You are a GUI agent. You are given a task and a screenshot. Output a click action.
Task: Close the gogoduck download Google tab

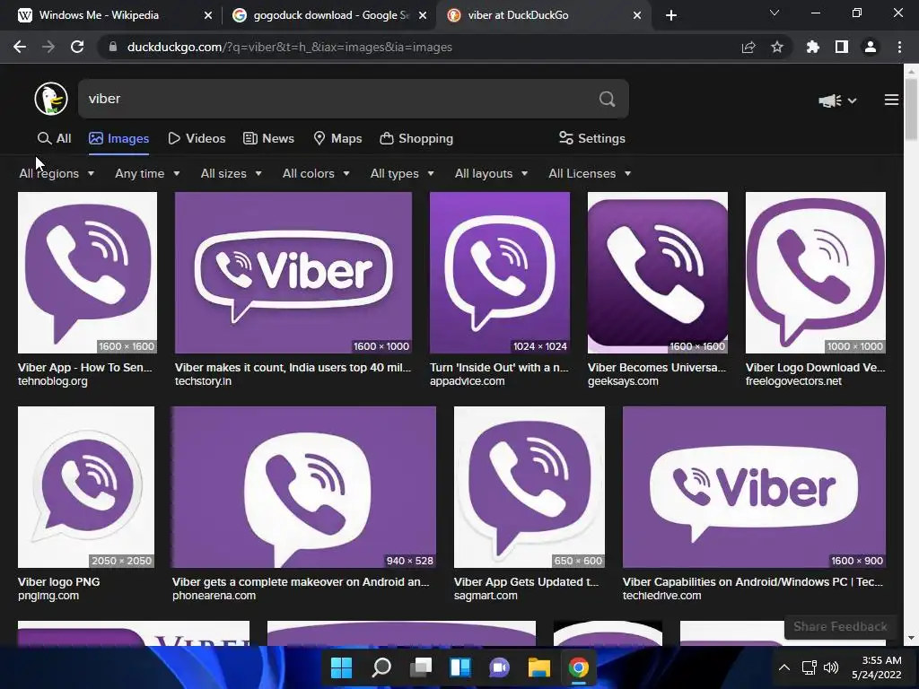tap(423, 15)
